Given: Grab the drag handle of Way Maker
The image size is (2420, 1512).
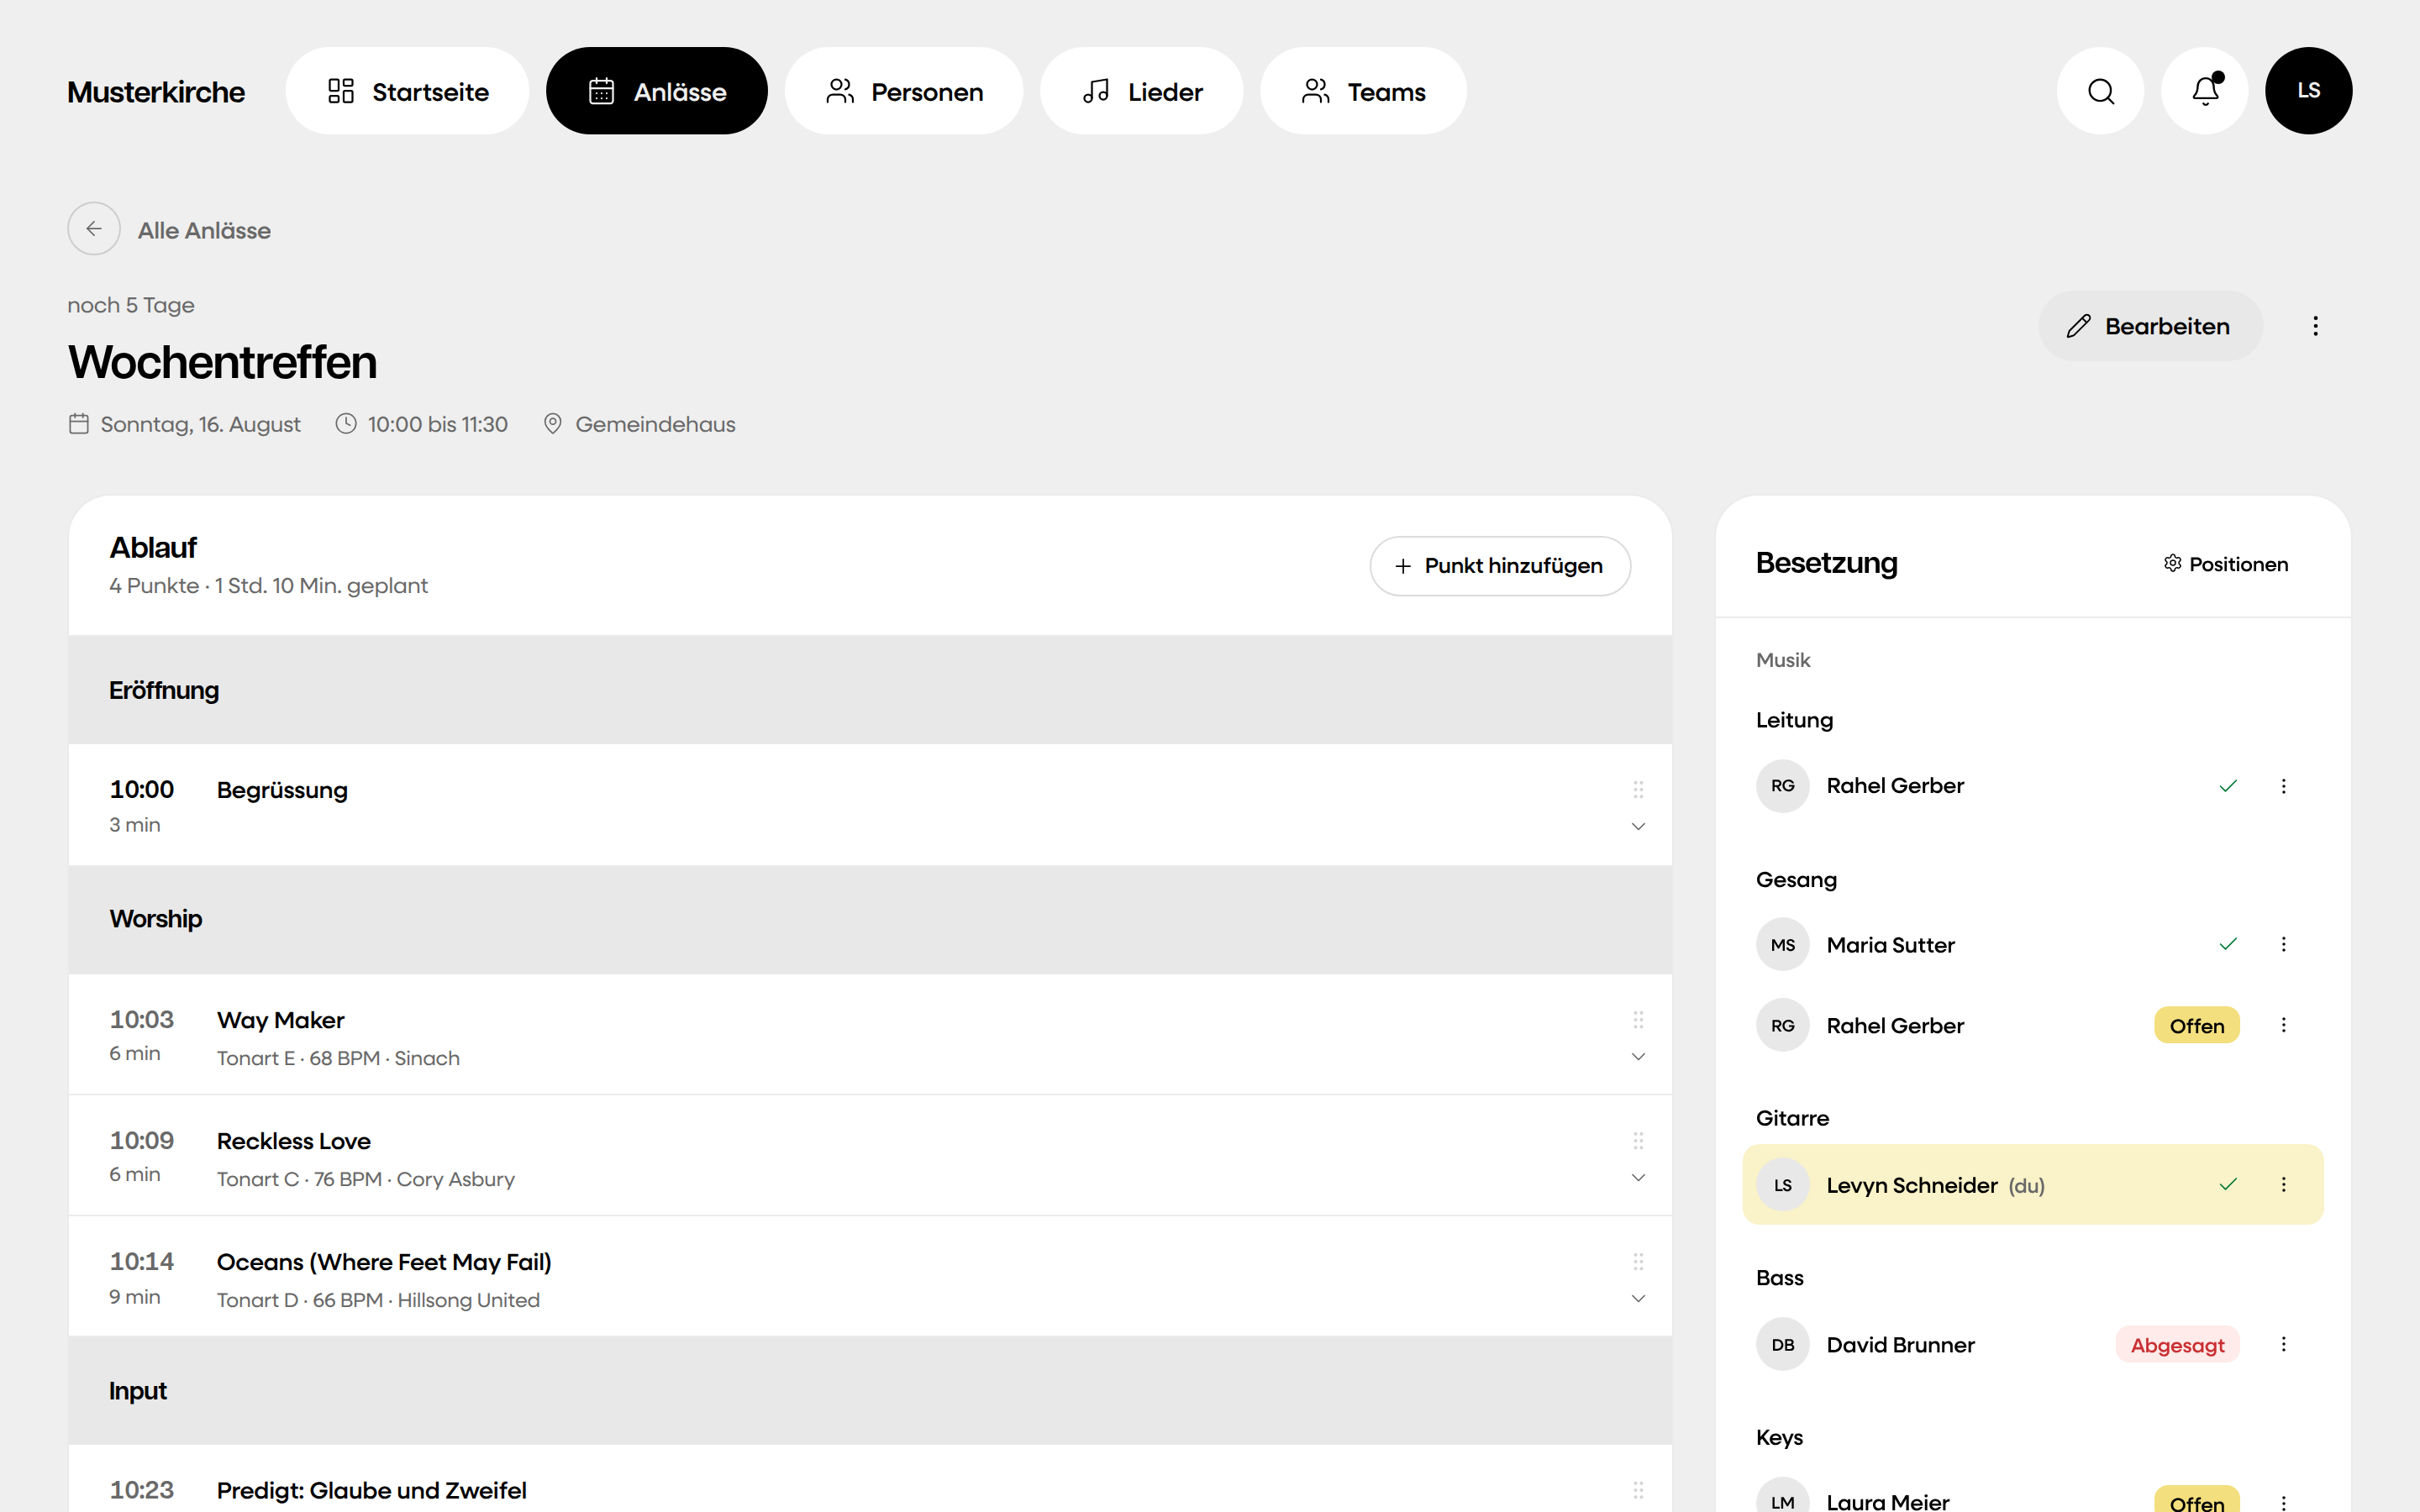Looking at the screenshot, I should click(x=1638, y=1020).
